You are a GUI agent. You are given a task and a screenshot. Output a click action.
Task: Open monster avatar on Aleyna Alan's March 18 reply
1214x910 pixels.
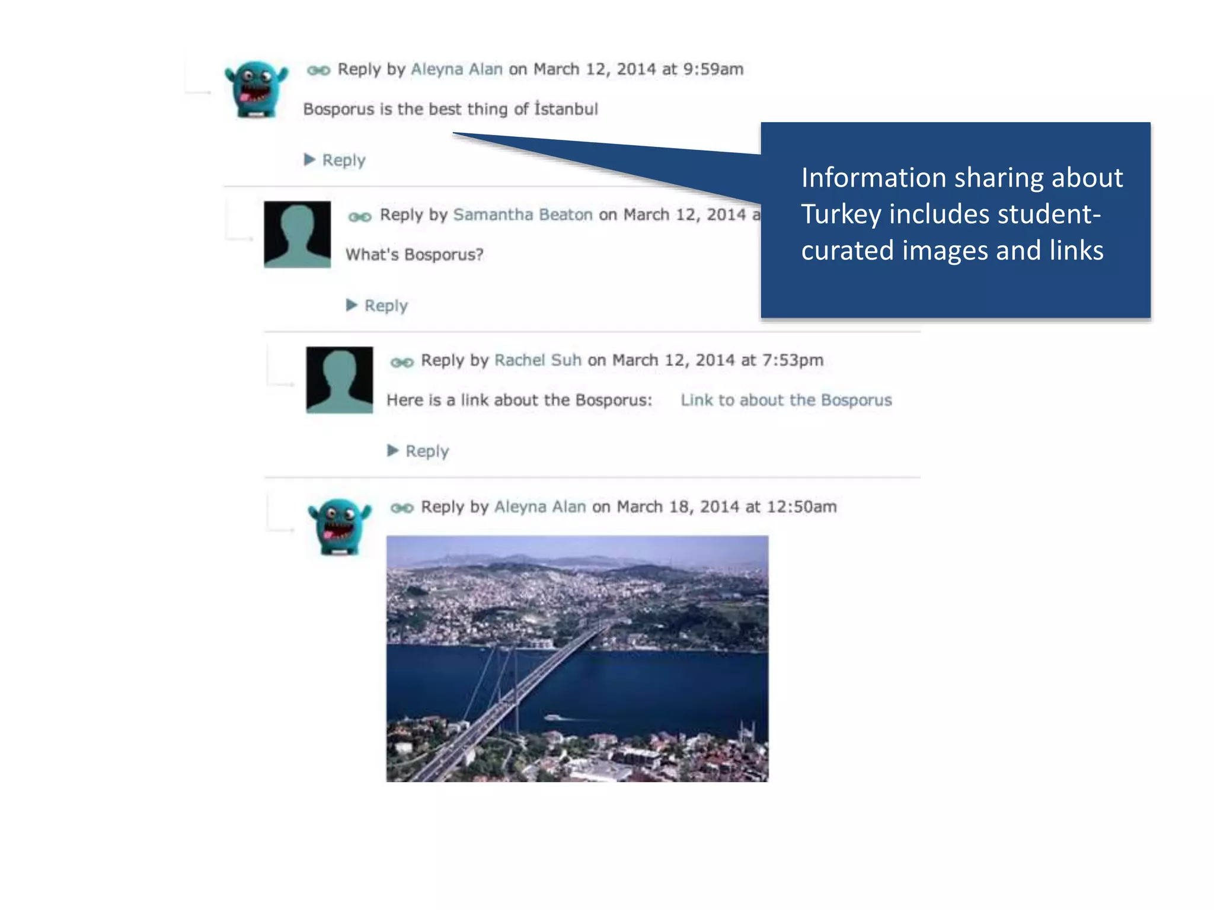click(x=340, y=526)
